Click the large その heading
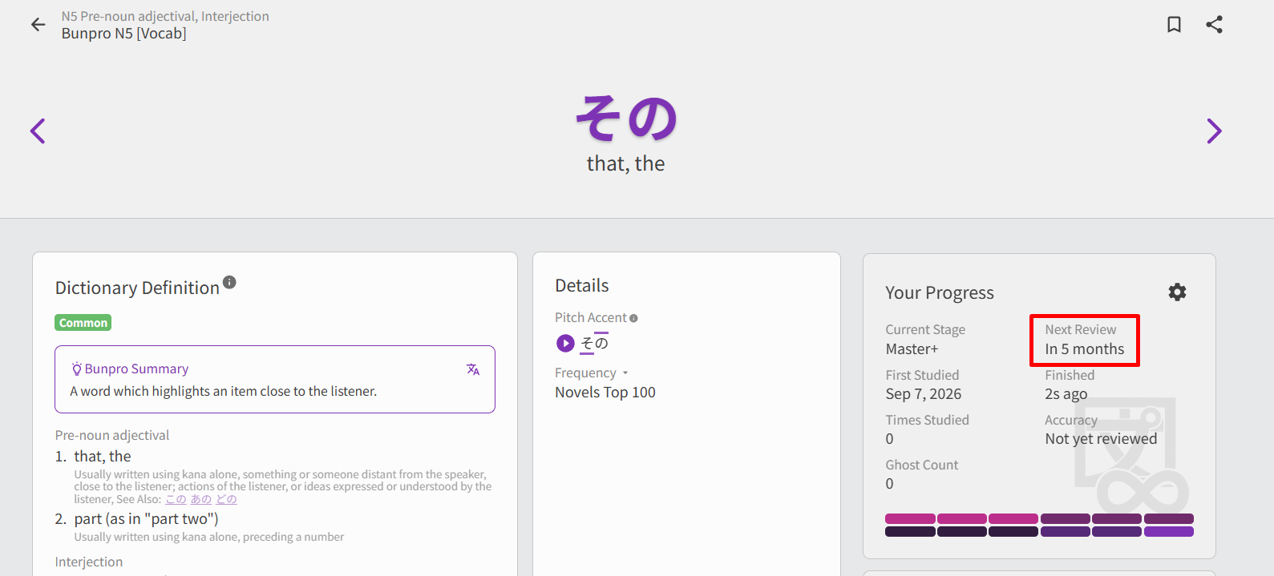Viewport: 1274px width, 576px height. 626,118
